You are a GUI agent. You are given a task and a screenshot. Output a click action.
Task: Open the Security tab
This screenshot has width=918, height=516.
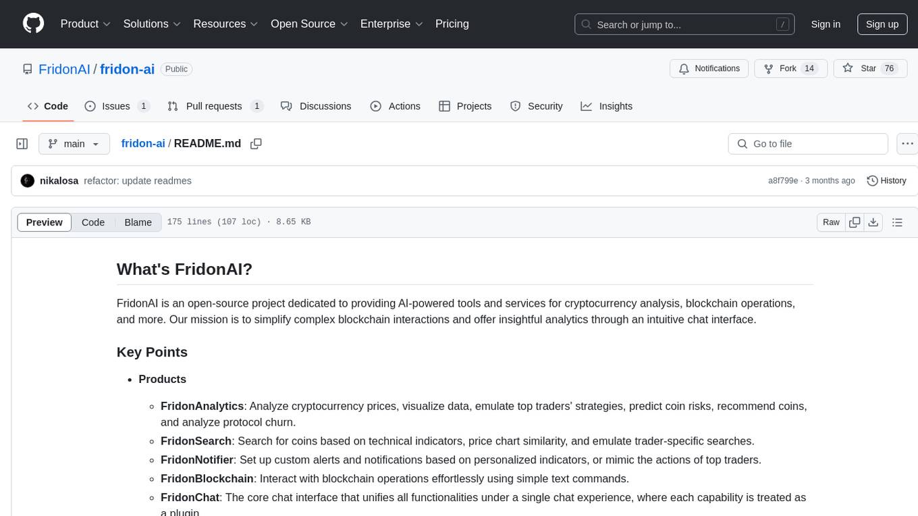click(x=537, y=106)
